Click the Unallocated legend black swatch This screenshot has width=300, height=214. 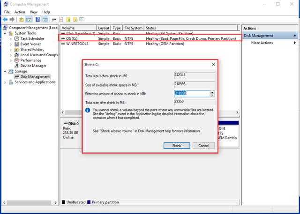[64, 202]
